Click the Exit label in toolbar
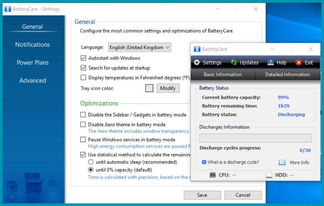This screenshot has height=206, width=324. [x=309, y=62]
